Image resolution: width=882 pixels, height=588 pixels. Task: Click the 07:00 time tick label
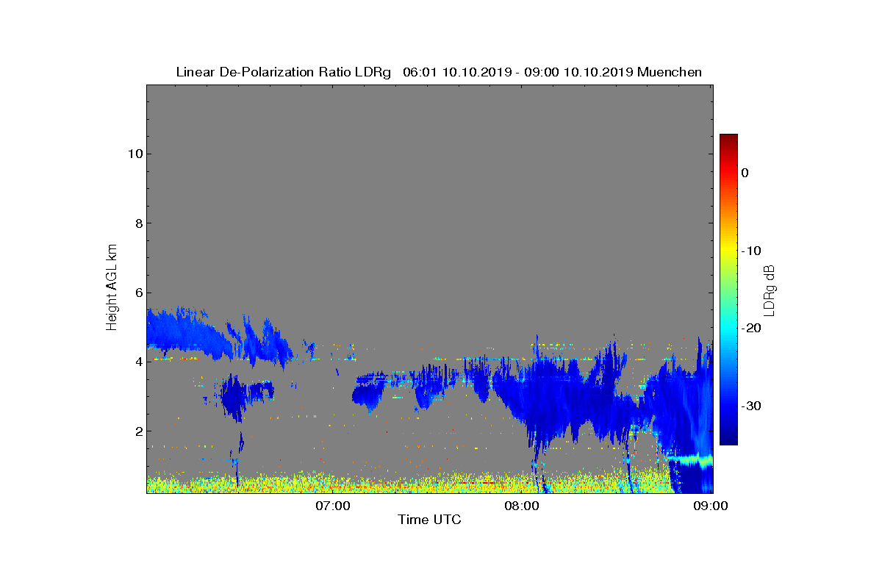331,506
